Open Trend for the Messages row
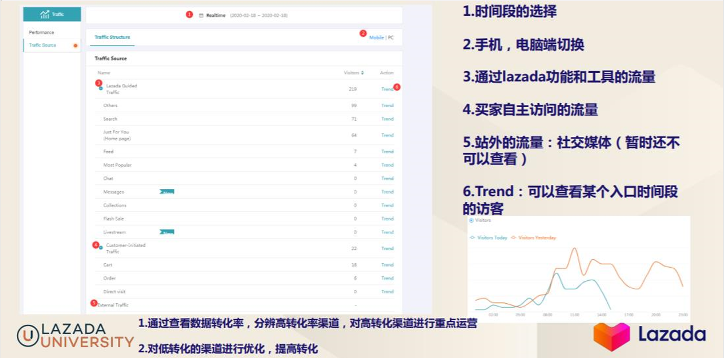The height and width of the screenshot is (358, 724). pos(387,192)
